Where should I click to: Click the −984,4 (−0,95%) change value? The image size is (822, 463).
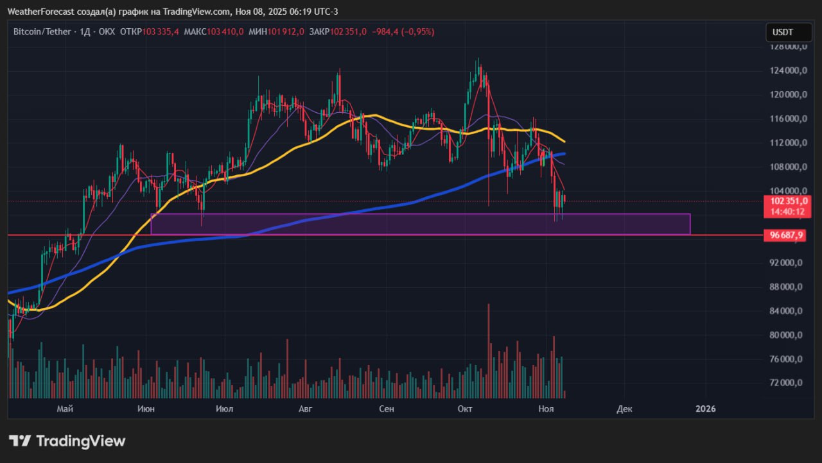click(x=403, y=31)
